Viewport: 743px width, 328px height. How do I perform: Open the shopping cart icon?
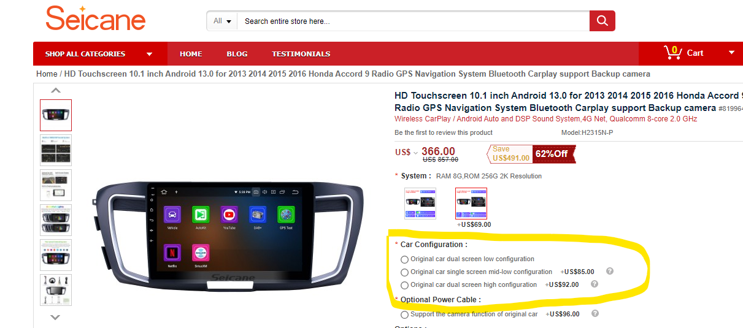pyautogui.click(x=673, y=53)
